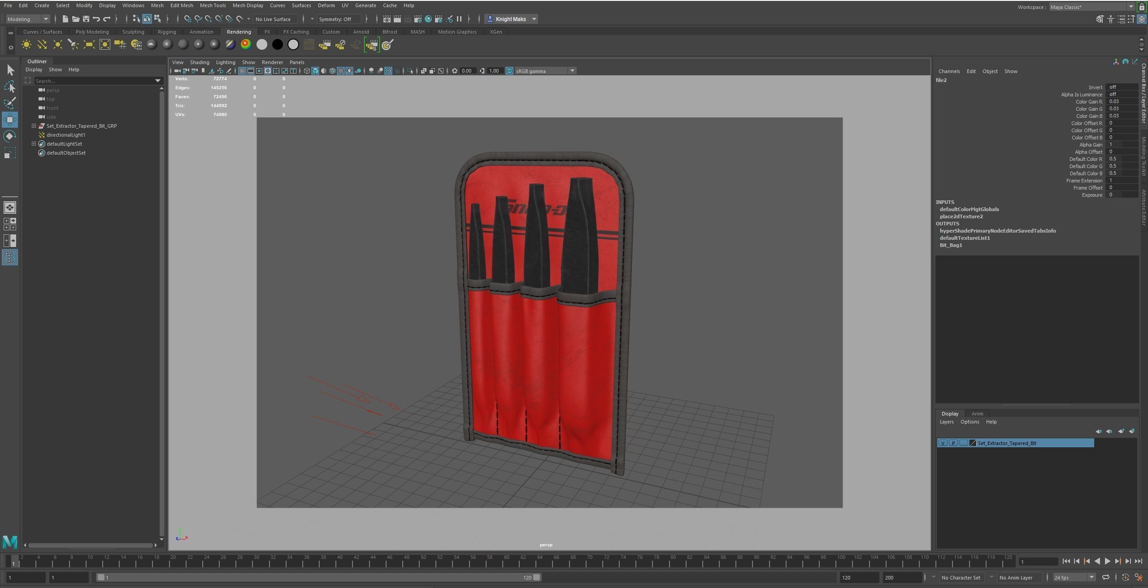Assign the ramp shader red-green ball icon

(x=246, y=44)
